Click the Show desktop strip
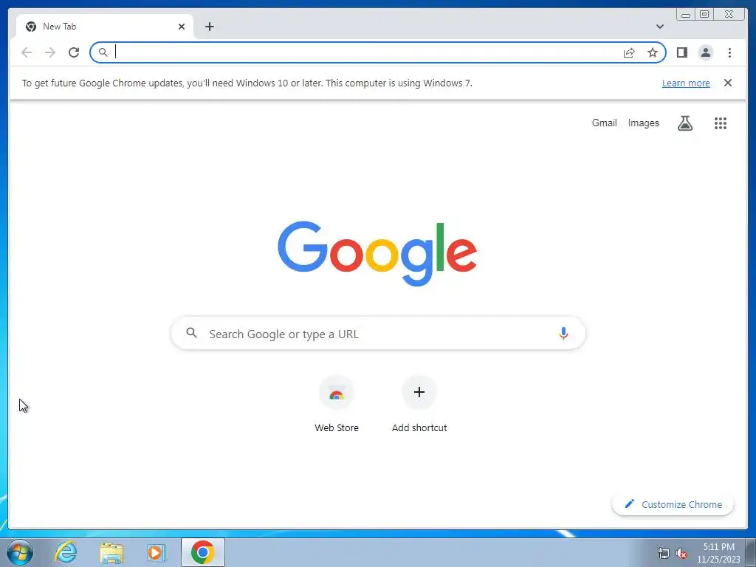Image resolution: width=756 pixels, height=567 pixels. pyautogui.click(x=751, y=553)
